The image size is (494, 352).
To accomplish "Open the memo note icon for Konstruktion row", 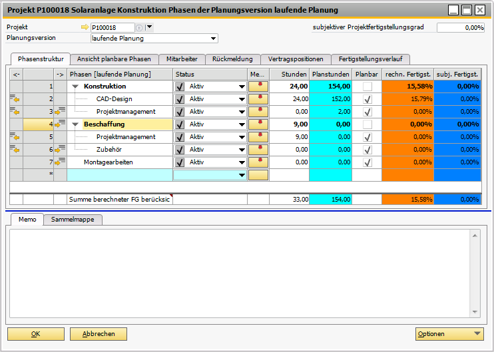I will click(x=258, y=87).
